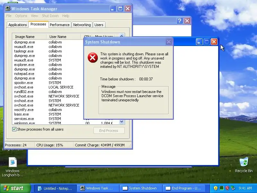Click the network connection tray icon
Screen dimensions: 257x193
233,188
